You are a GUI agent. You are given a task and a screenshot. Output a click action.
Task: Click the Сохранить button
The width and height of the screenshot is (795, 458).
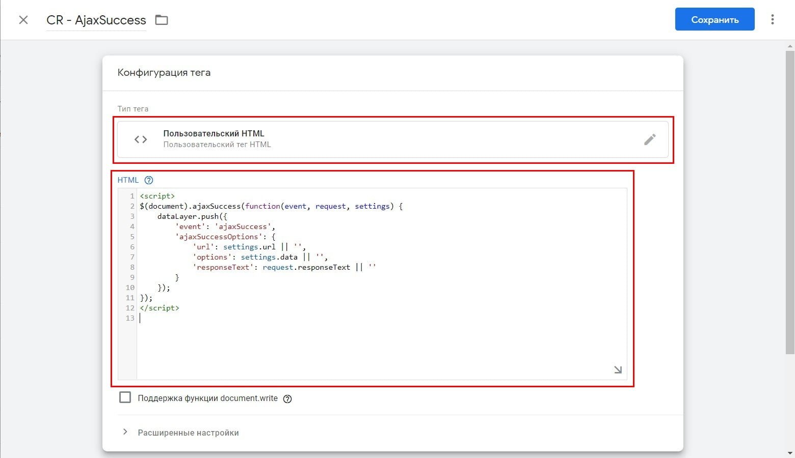(714, 19)
